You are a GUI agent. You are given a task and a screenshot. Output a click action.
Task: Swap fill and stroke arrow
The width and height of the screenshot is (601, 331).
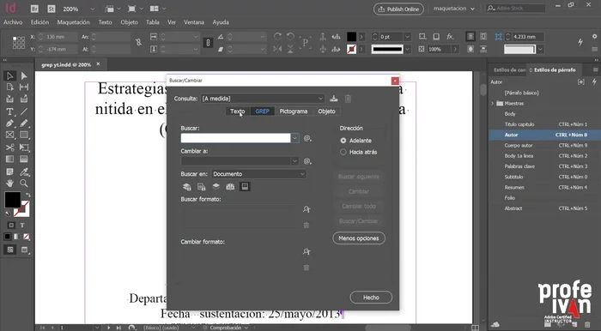point(28,196)
